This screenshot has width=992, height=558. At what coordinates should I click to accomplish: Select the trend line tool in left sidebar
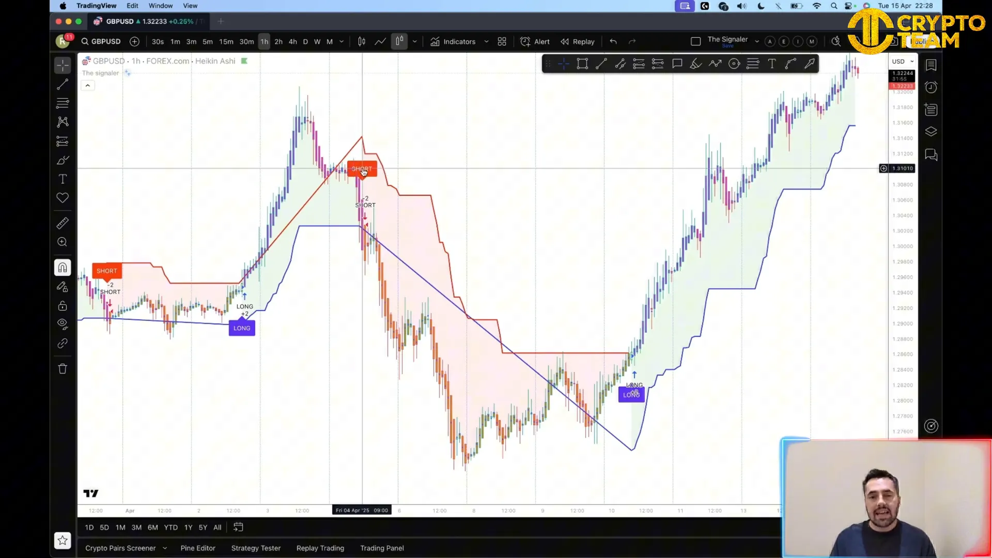(63, 84)
